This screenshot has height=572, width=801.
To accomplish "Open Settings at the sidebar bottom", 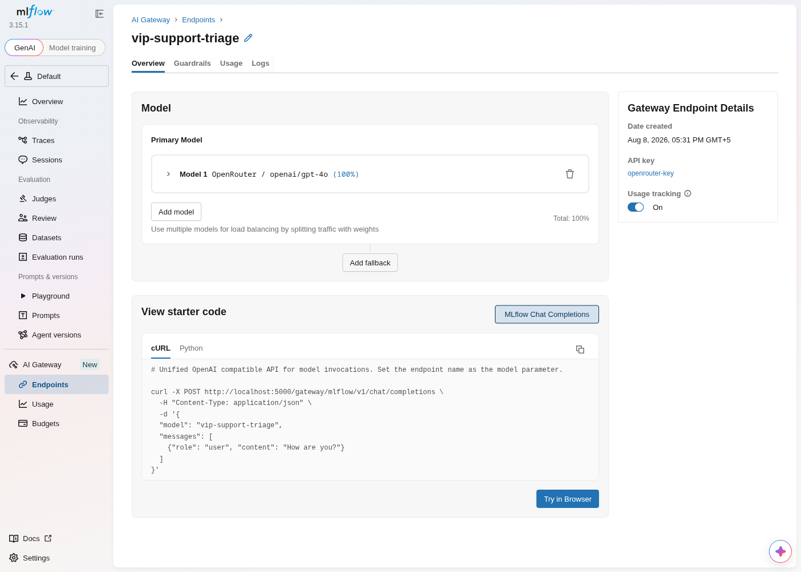I will (30, 558).
